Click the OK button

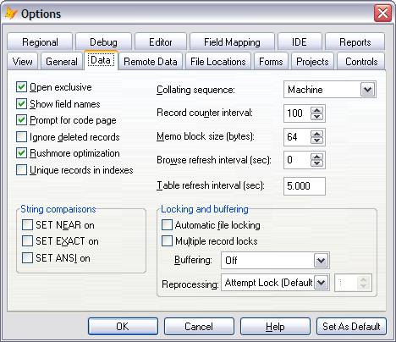pos(123,327)
